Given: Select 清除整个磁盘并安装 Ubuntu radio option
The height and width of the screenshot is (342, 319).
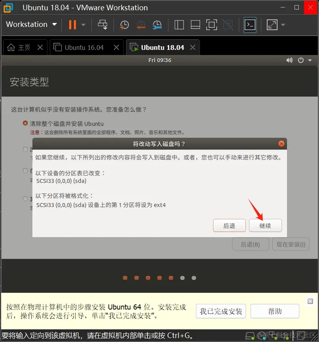Looking at the screenshot, I should (x=25, y=123).
